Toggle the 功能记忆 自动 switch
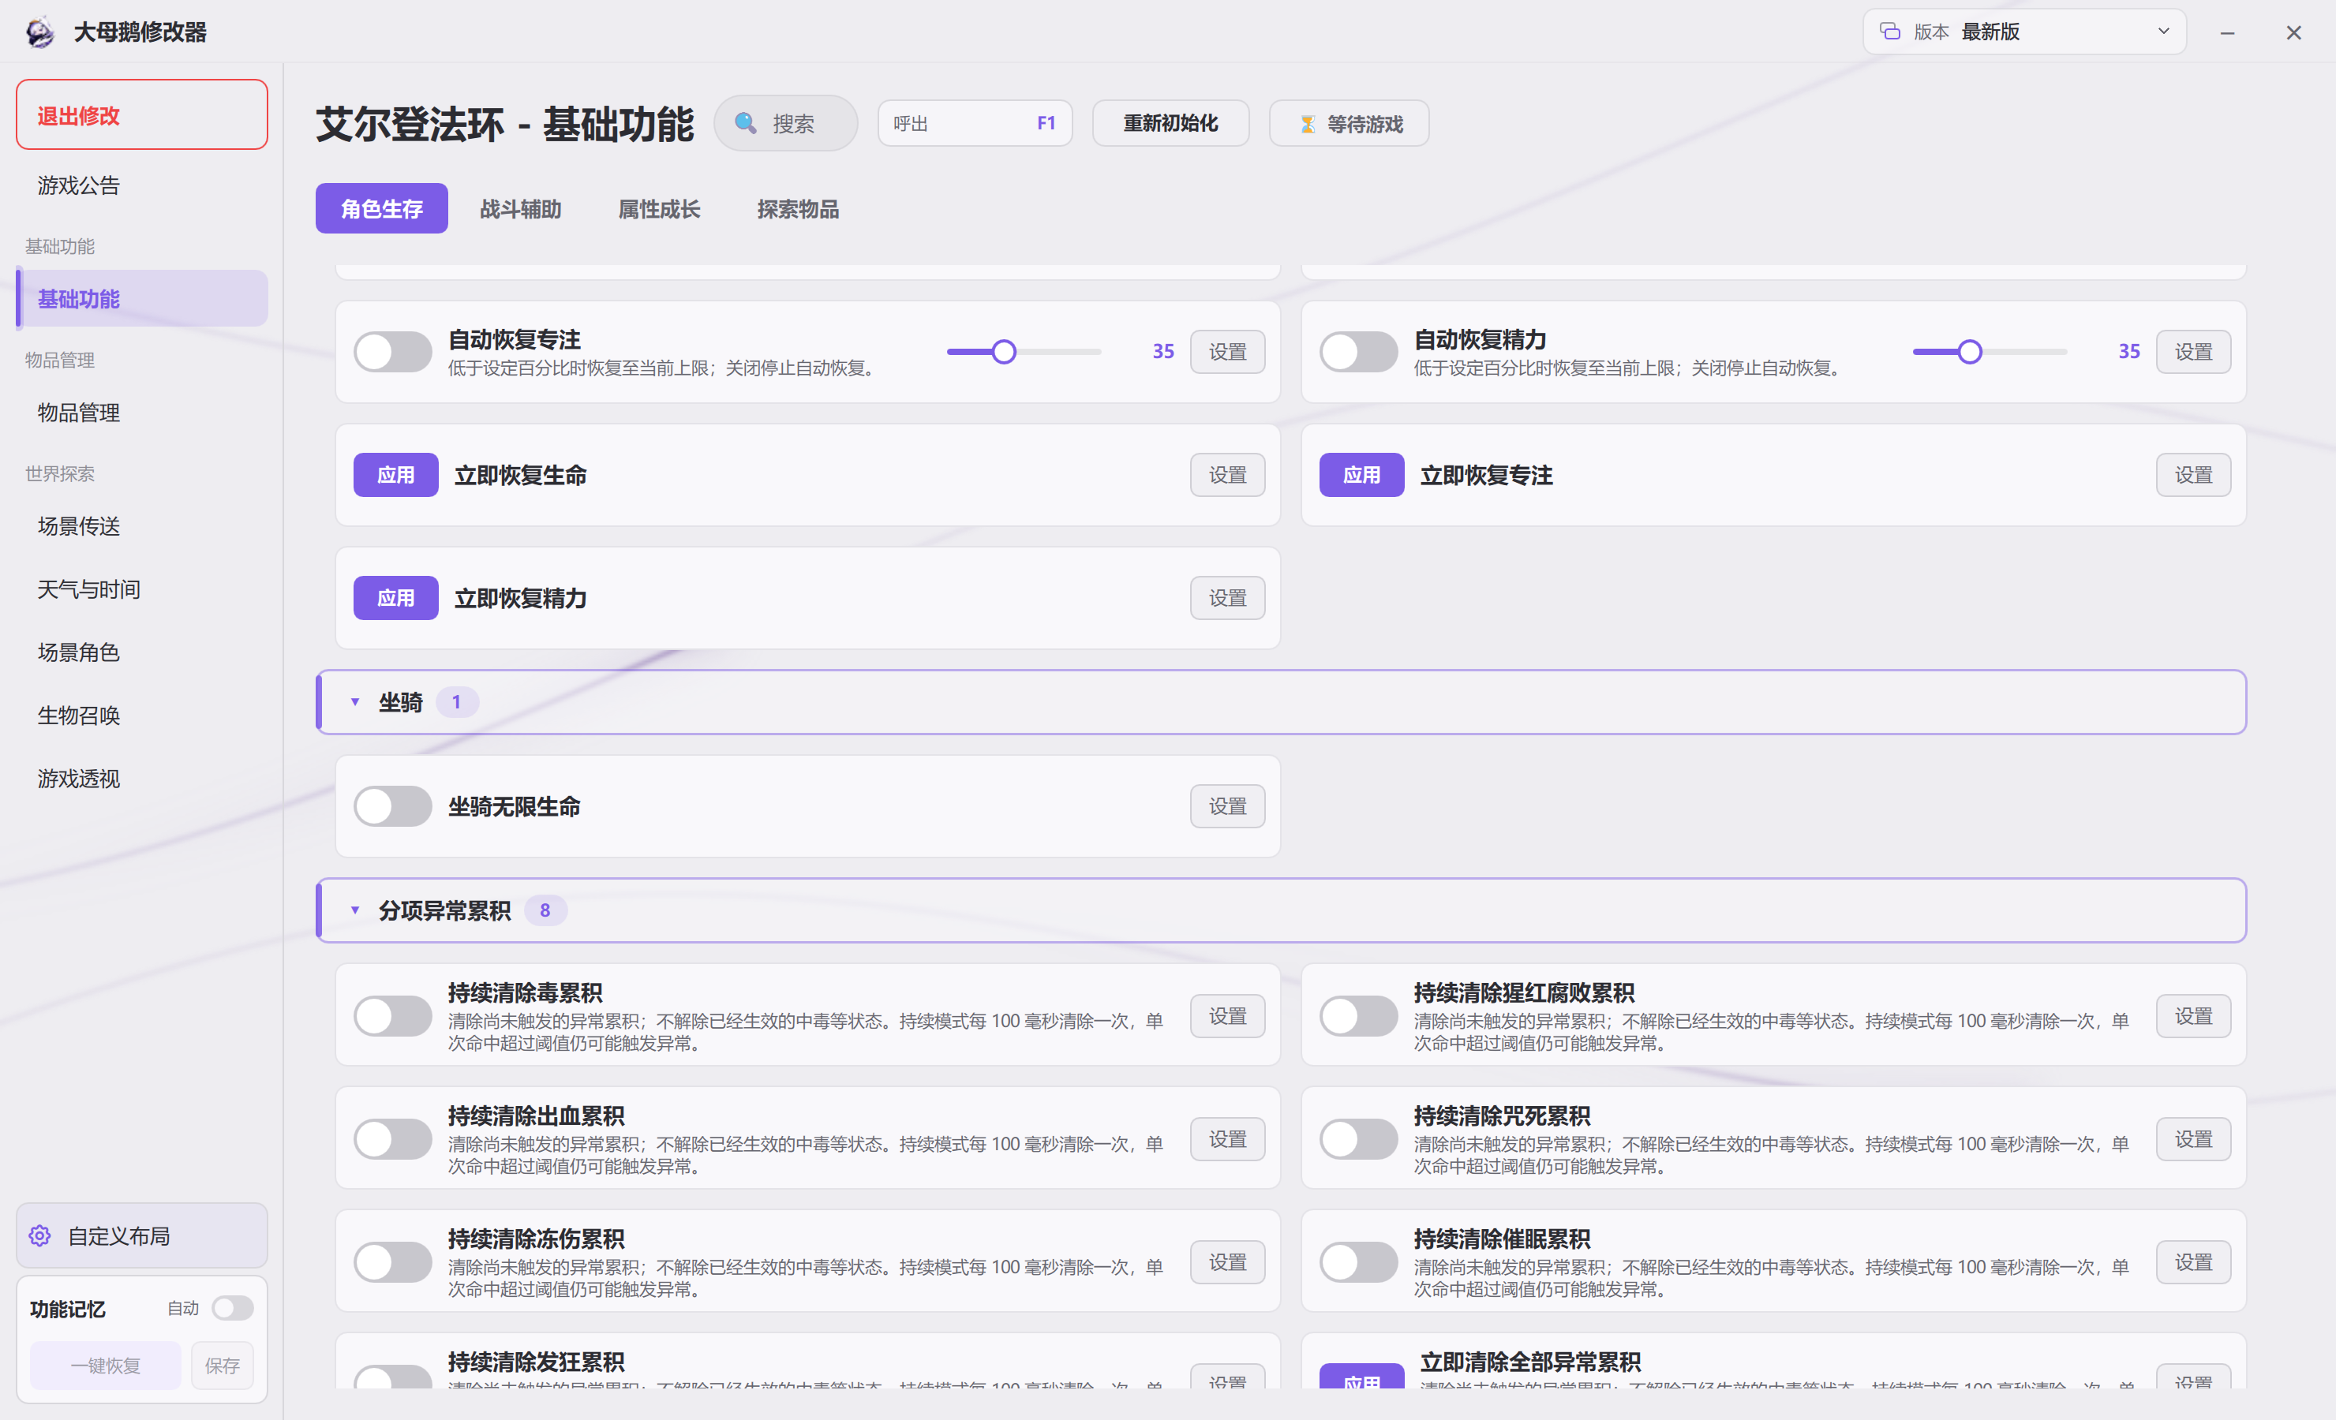Image resolution: width=2336 pixels, height=1420 pixels. point(232,1308)
